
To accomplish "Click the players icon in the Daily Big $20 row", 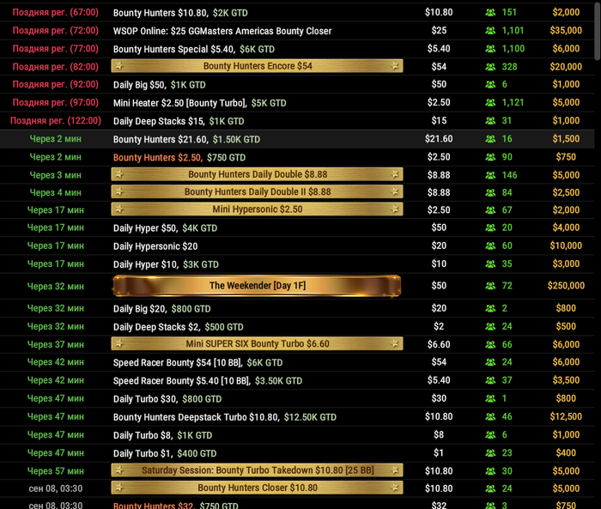I will point(490,308).
